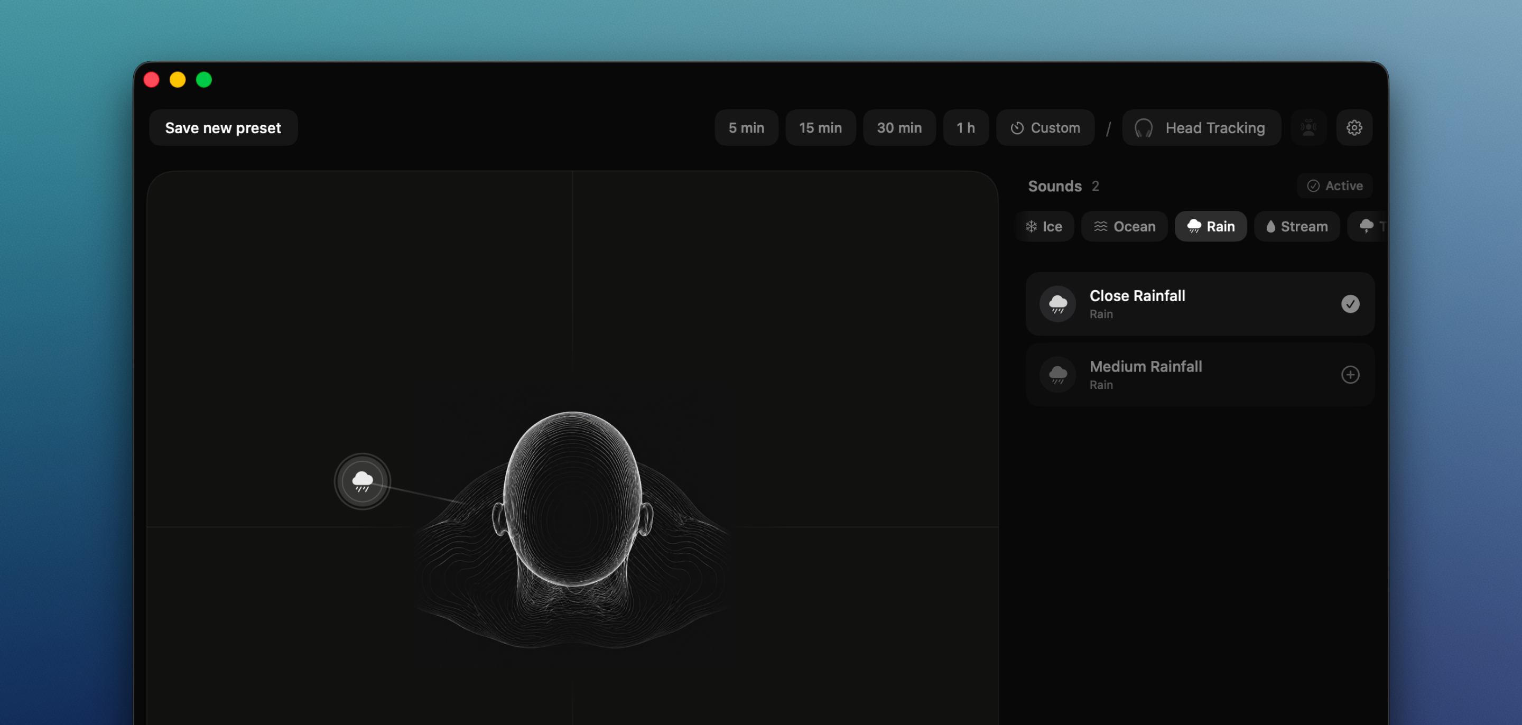Click the Close Rainfall title text
The image size is (1522, 725).
click(x=1137, y=295)
